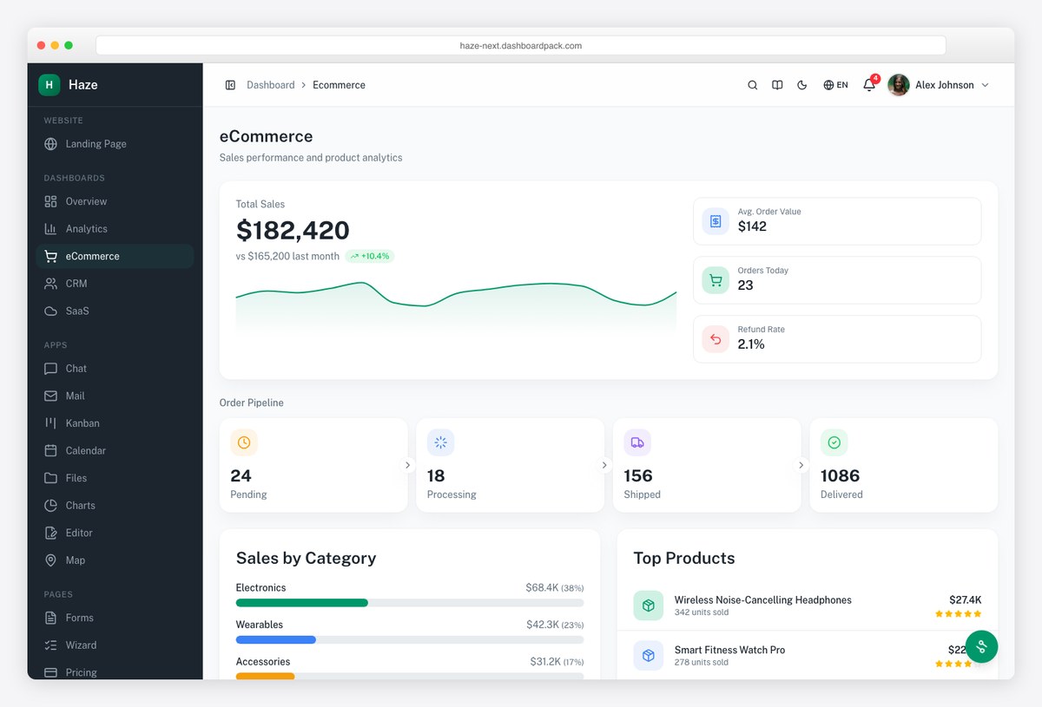Expand the Alex Johnson user menu chevron
Screen dimensions: 1042x707
984,85
